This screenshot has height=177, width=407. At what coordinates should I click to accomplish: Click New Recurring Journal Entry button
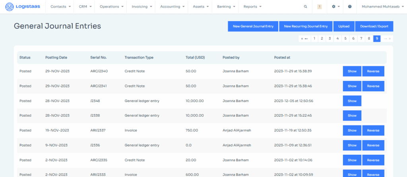click(306, 26)
